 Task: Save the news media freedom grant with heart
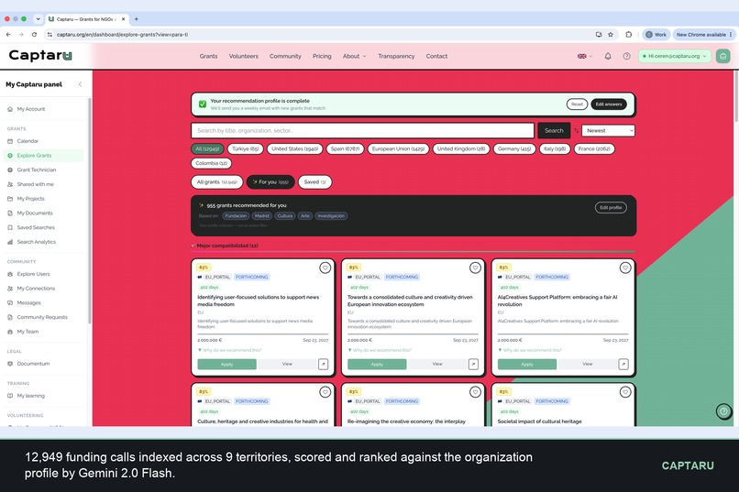(325, 268)
